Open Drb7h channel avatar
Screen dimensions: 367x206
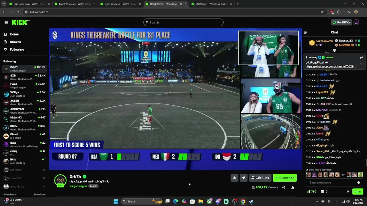(60, 181)
